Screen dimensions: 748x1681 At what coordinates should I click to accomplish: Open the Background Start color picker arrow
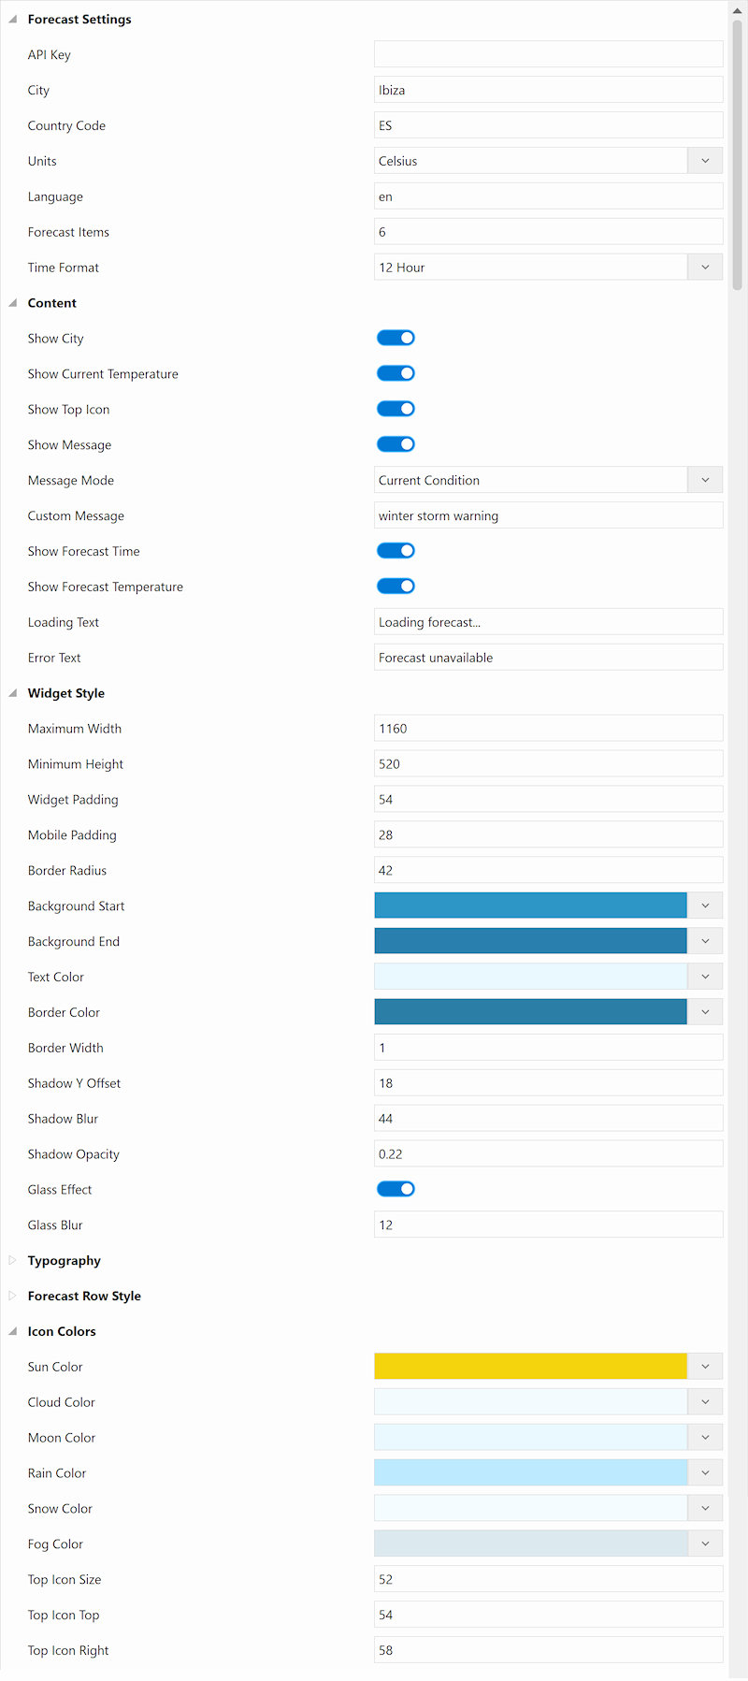click(705, 906)
